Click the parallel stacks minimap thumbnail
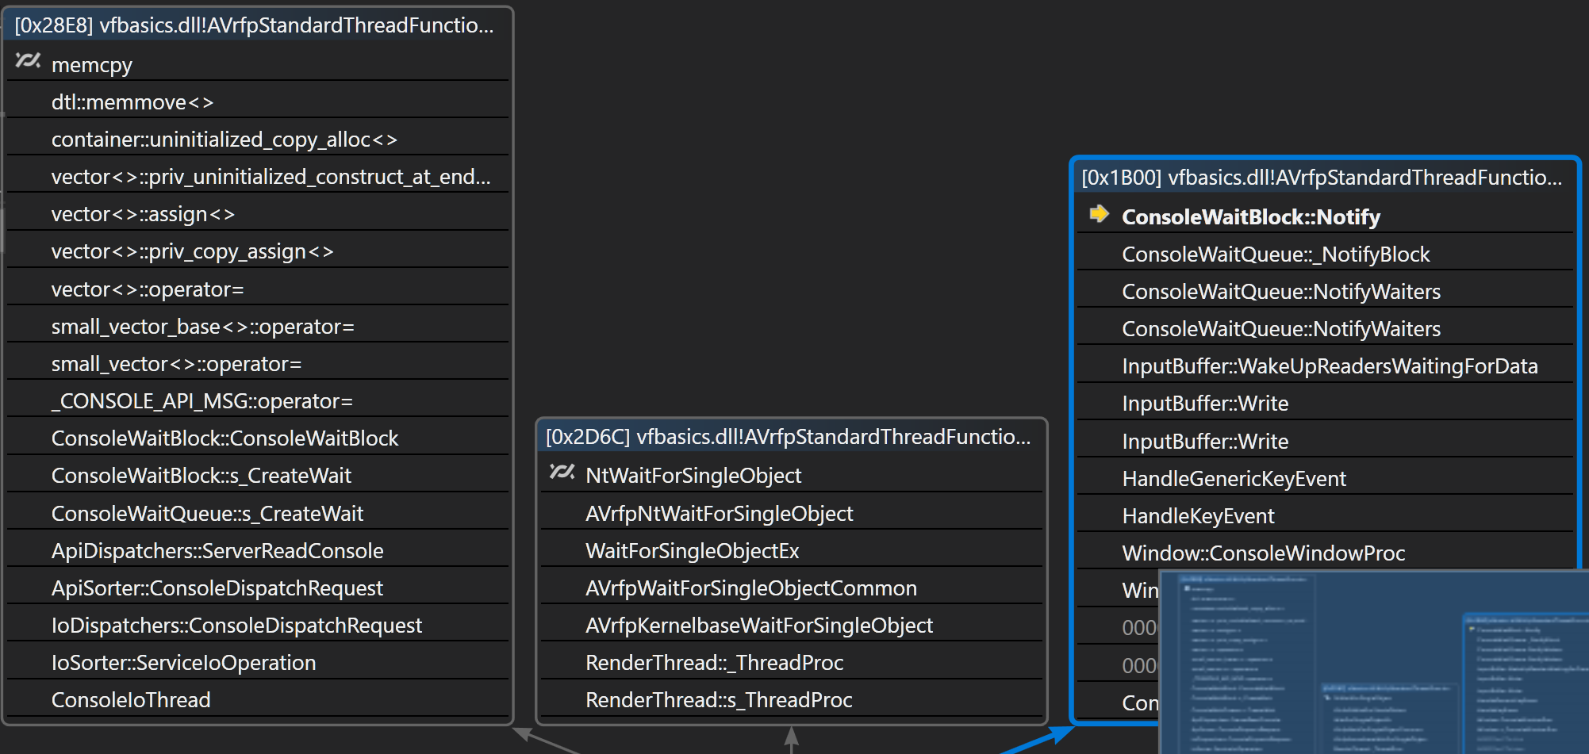 [1374, 661]
